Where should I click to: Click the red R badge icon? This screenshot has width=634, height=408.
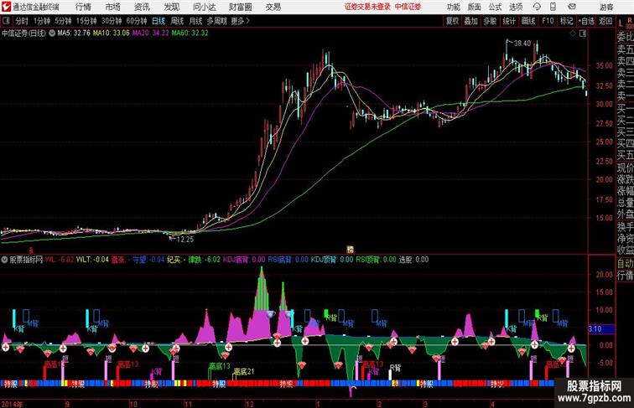tap(630, 20)
